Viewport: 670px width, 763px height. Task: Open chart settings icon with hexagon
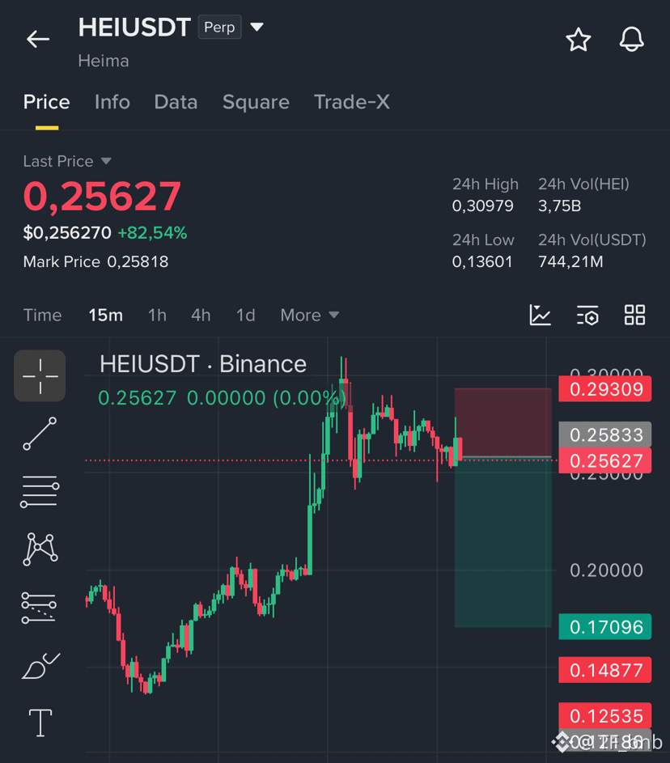click(x=587, y=316)
